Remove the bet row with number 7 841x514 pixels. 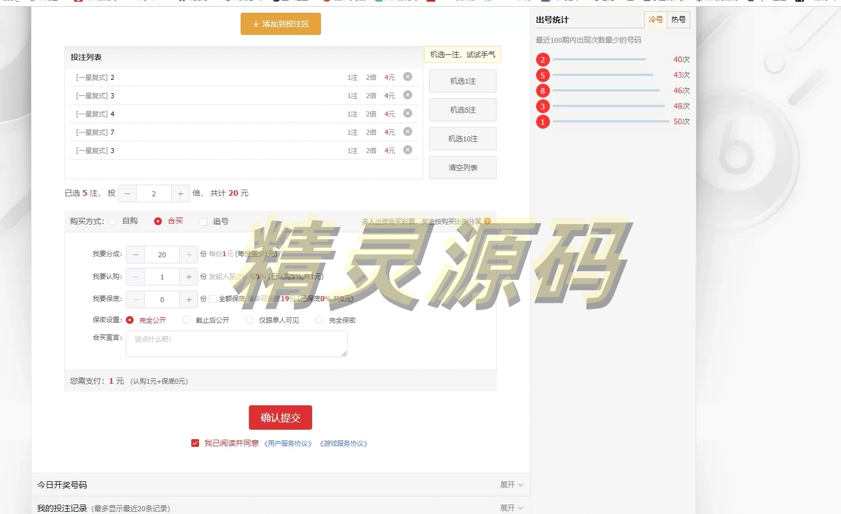click(x=407, y=131)
